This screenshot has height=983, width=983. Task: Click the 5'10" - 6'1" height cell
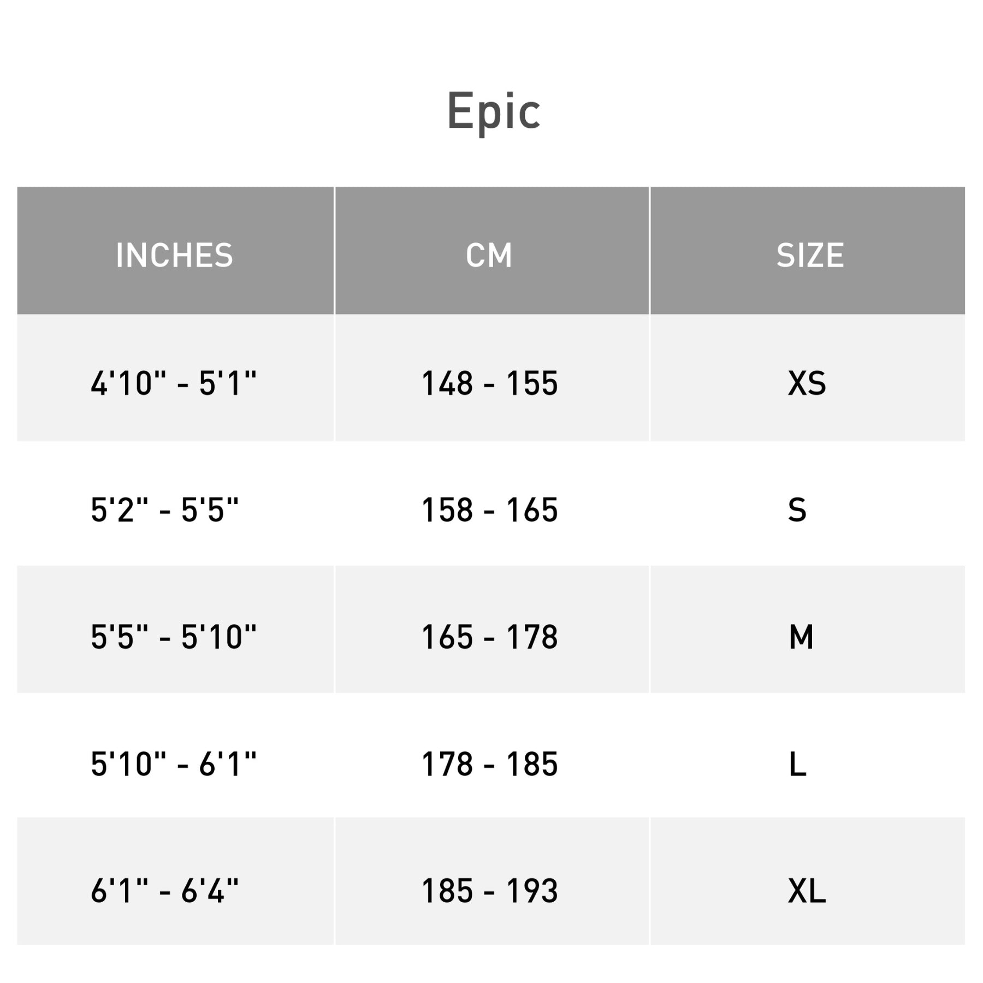(174, 763)
